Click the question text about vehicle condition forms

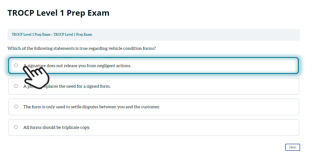82,48
